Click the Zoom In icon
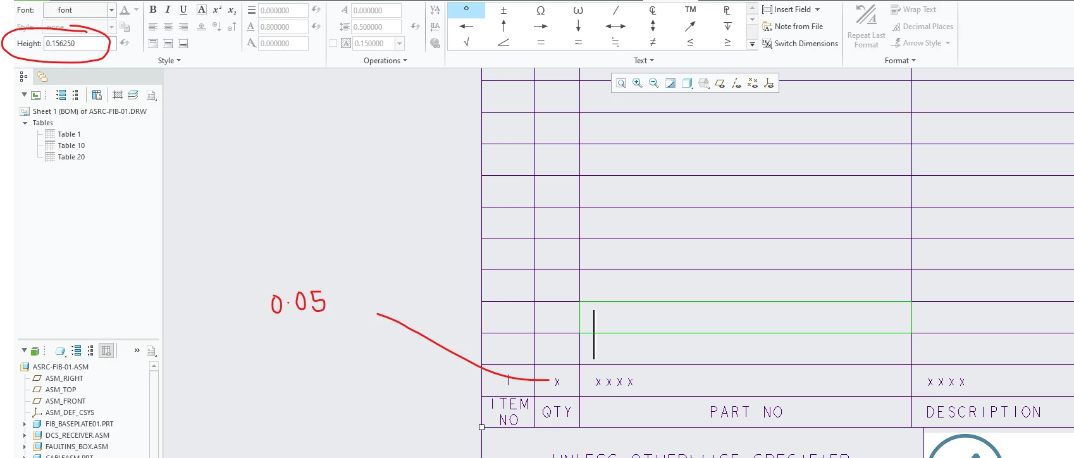The image size is (1074, 458). (x=638, y=83)
